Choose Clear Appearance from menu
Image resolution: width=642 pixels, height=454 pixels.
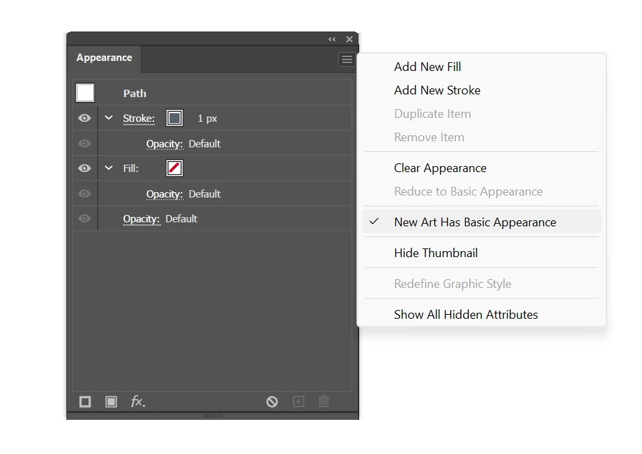pos(481,168)
